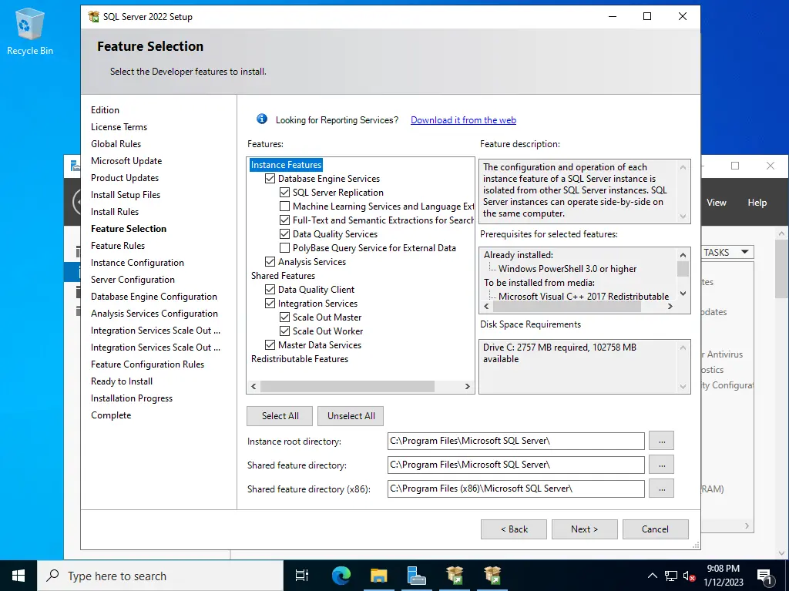Click Ready to Install step in sidebar

122,381
